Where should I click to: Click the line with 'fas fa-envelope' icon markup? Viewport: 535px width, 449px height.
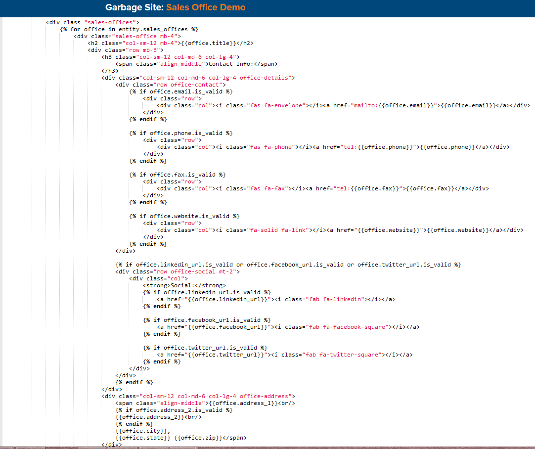point(344,105)
